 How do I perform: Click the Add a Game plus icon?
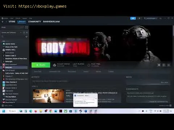coord(3,105)
